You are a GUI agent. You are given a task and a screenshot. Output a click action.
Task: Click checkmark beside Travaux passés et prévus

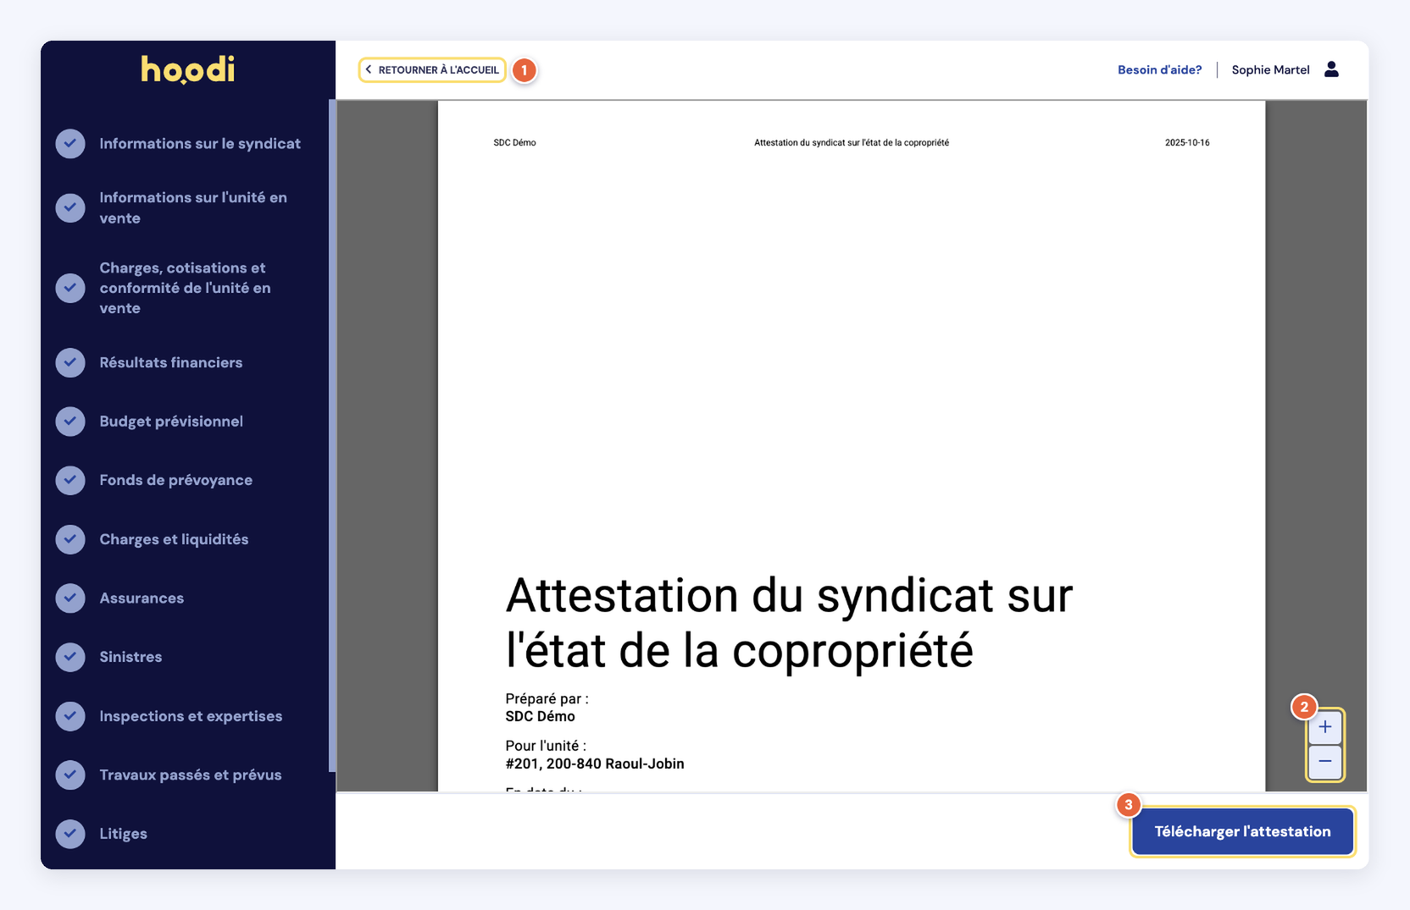pos(70,775)
